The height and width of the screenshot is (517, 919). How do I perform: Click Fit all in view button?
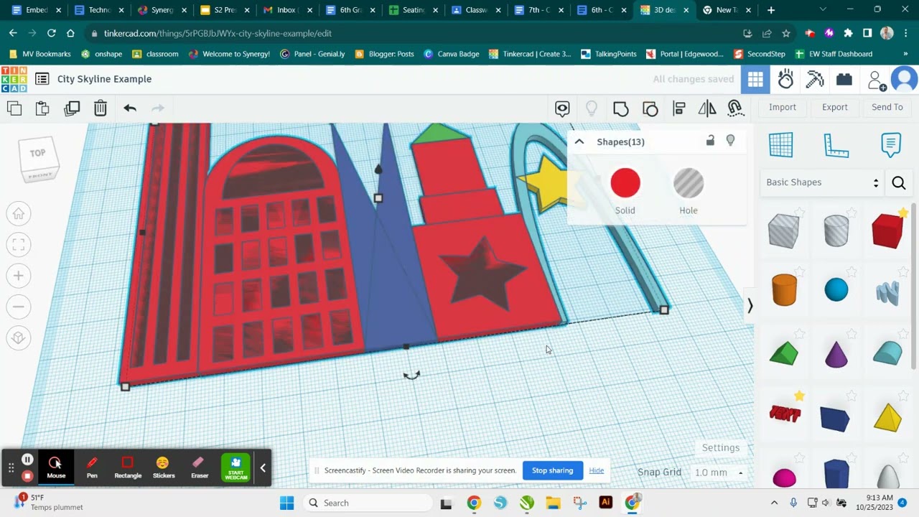[x=19, y=245]
